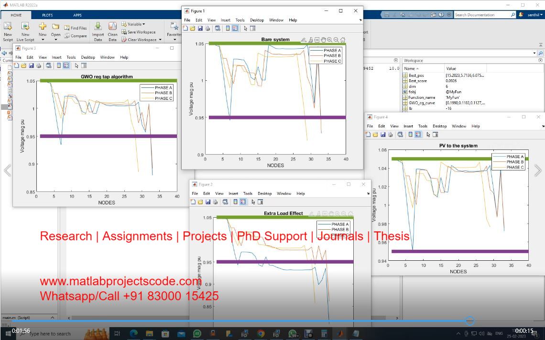Open the Open folder dropdown
The width and height of the screenshot is (545, 340).
(55, 31)
